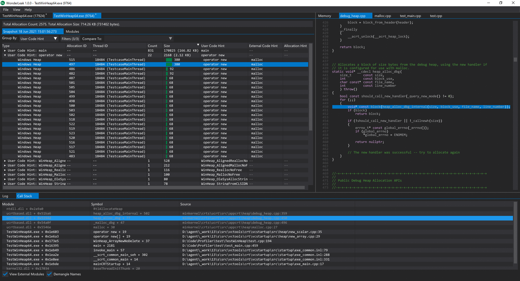Switch to the Memory tab
Screen dimensions: 520x281
tap(324, 16)
